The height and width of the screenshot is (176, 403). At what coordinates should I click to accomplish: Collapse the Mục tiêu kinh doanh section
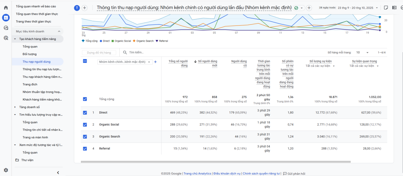59,31
